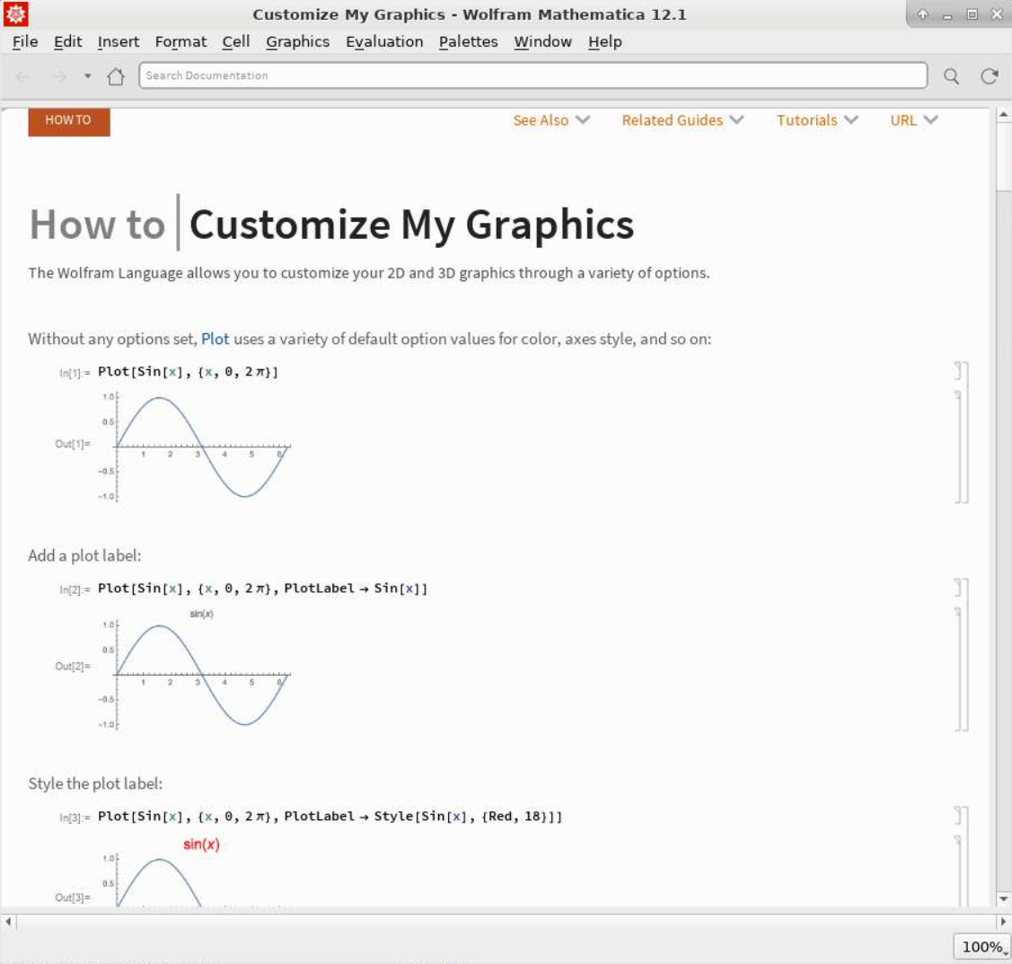The height and width of the screenshot is (964, 1012).
Task: Open the 100% magnification menu
Action: tap(981, 946)
